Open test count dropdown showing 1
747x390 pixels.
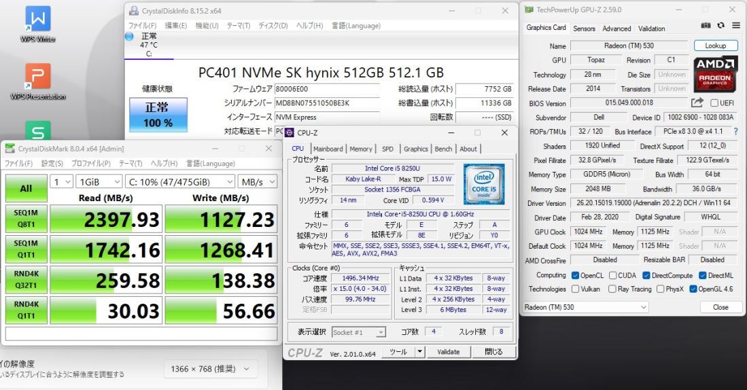coord(61,182)
